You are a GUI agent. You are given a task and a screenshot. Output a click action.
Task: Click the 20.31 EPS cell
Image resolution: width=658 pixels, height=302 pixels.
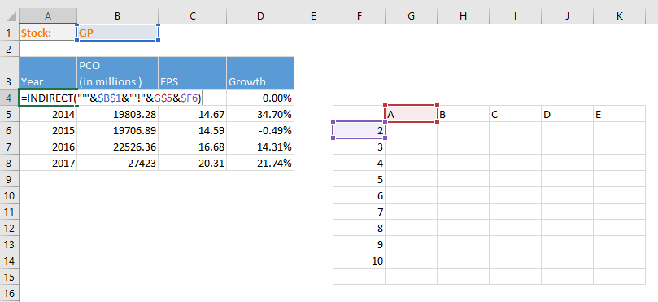tap(193, 163)
